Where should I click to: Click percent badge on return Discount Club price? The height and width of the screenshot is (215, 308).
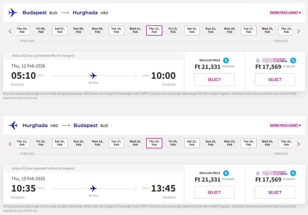click(293, 173)
